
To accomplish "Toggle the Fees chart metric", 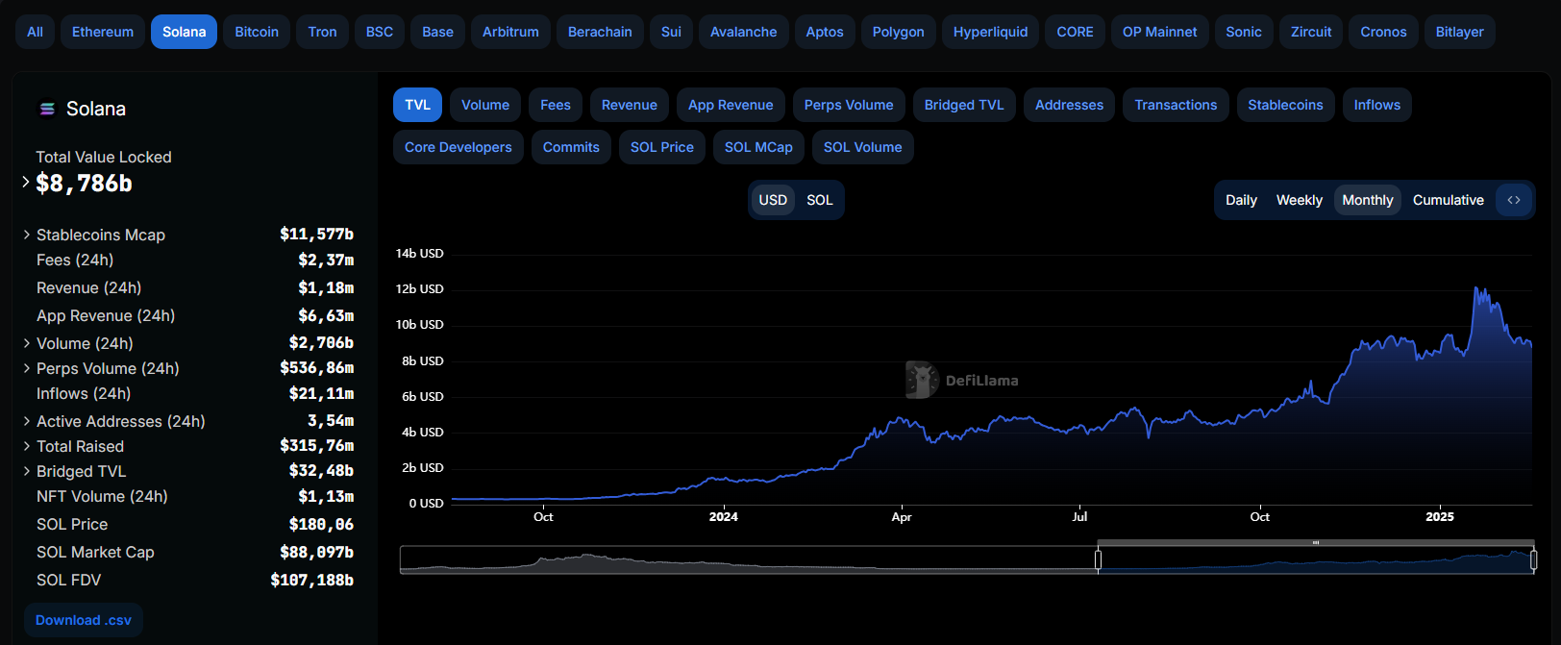I will 556,105.
